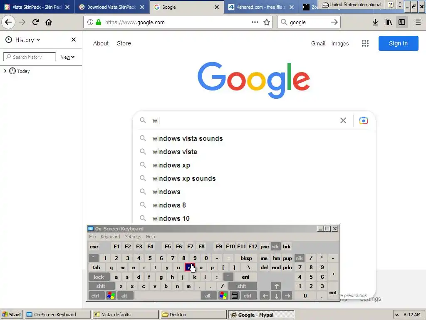Image resolution: width=426 pixels, height=320 pixels.
Task: Open On-Screen Keyboard Settings menu
Action: pos(133,237)
